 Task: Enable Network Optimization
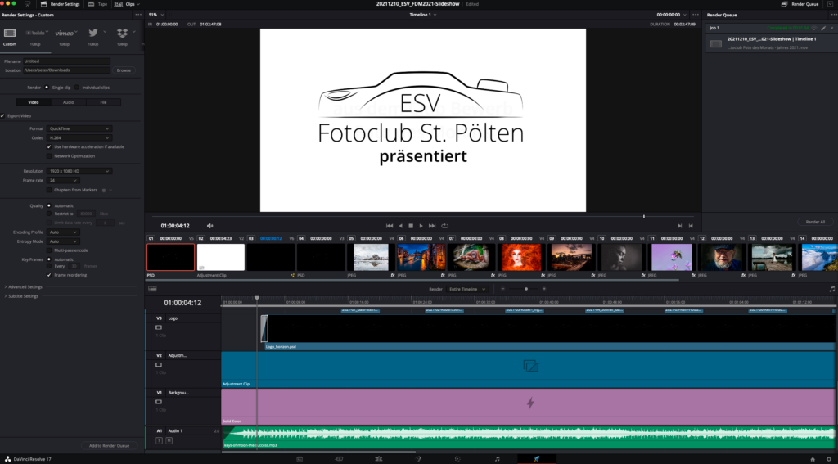[49, 156]
